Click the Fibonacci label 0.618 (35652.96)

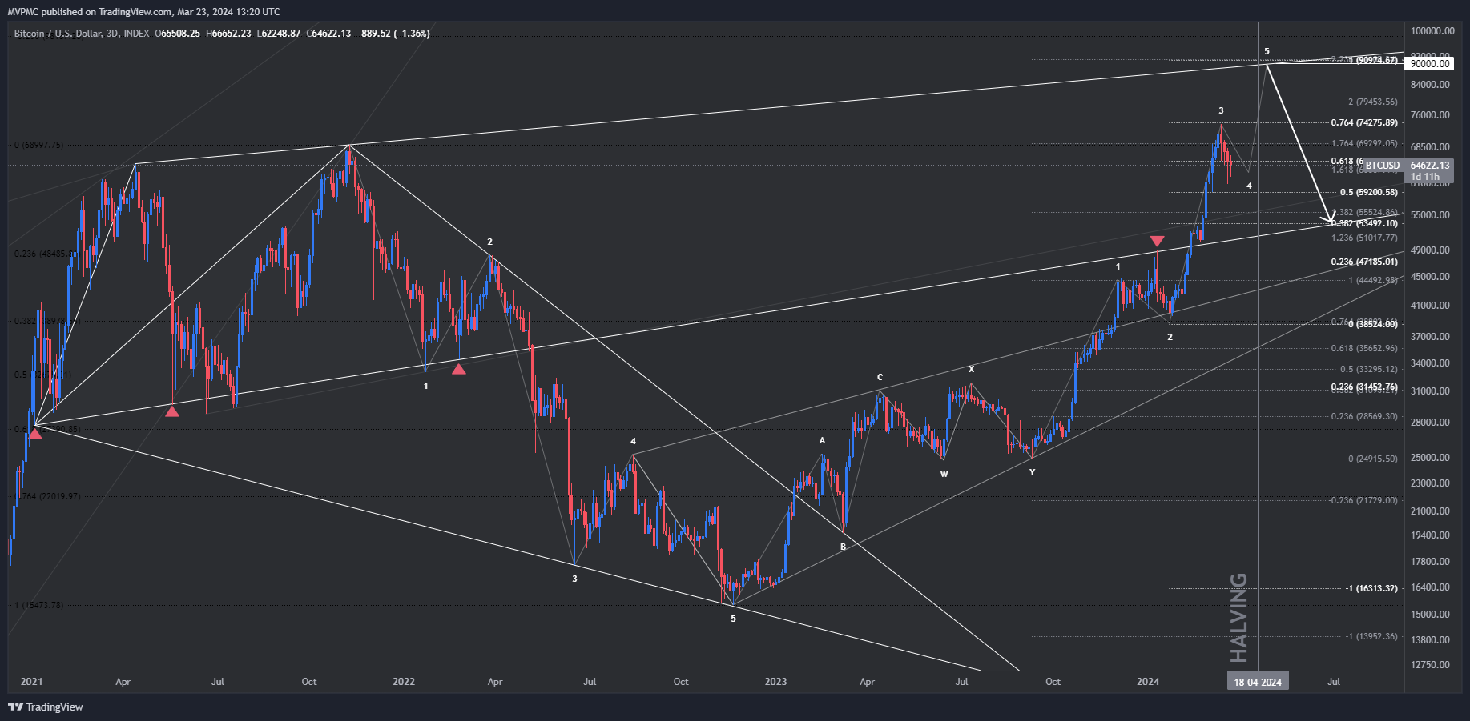(x=1364, y=348)
